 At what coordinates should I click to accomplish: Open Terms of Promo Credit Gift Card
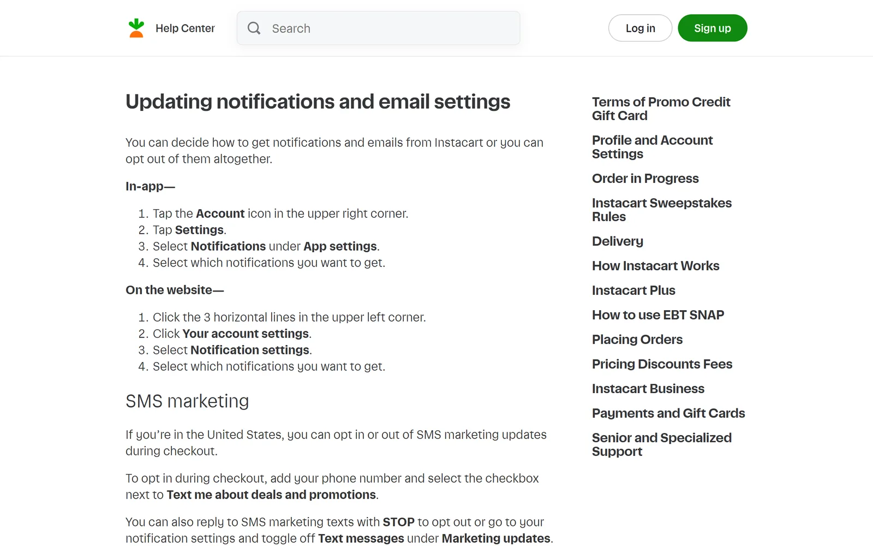pyautogui.click(x=661, y=109)
